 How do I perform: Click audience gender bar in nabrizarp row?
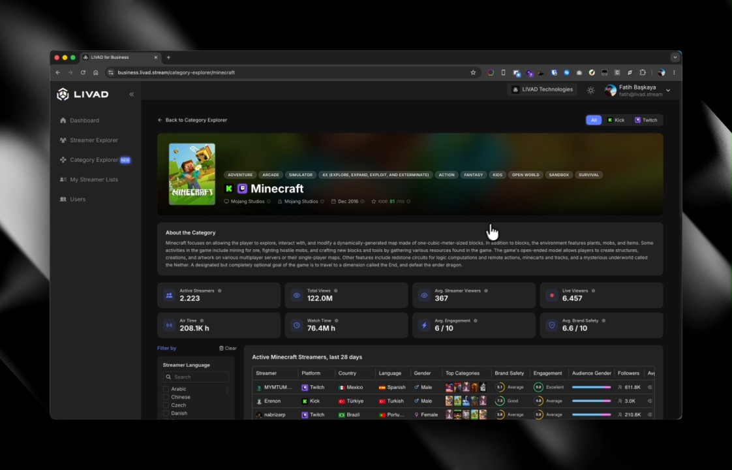pos(592,415)
